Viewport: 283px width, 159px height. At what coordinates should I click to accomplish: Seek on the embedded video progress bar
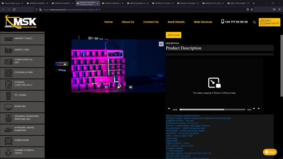[212, 110]
